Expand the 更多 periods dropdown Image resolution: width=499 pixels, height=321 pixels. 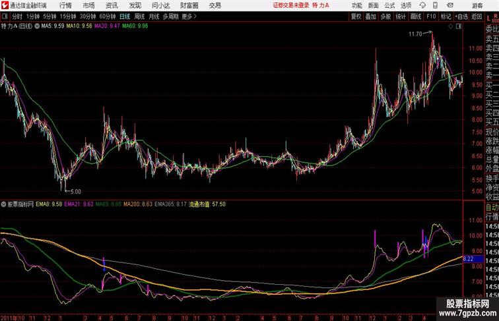click(x=189, y=16)
